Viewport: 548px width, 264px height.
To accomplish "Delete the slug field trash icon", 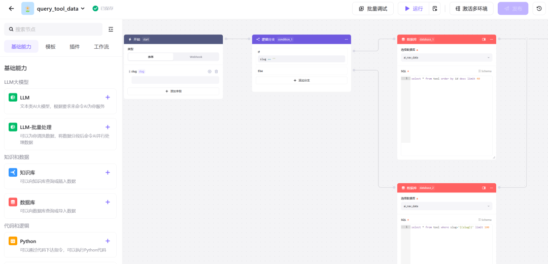I will 216,72.
